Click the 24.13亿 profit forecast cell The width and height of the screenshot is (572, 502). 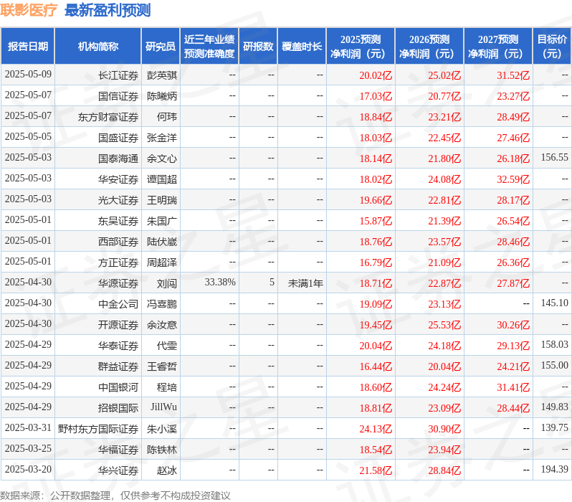point(376,429)
